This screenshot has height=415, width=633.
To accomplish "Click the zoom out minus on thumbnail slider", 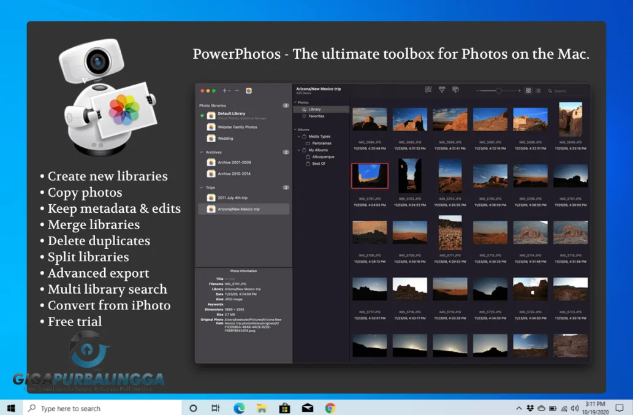I will click(x=477, y=91).
